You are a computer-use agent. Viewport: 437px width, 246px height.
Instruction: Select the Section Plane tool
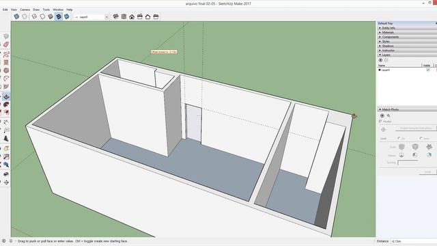(x=6, y=182)
